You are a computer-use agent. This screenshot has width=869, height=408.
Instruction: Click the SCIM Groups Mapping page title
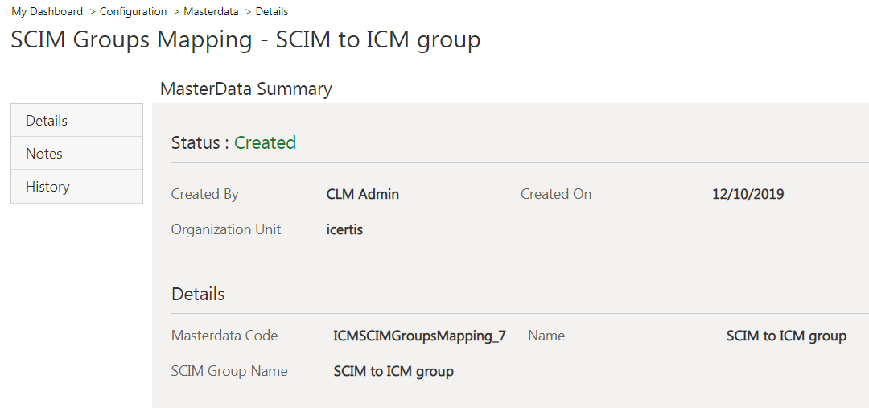[x=245, y=39]
